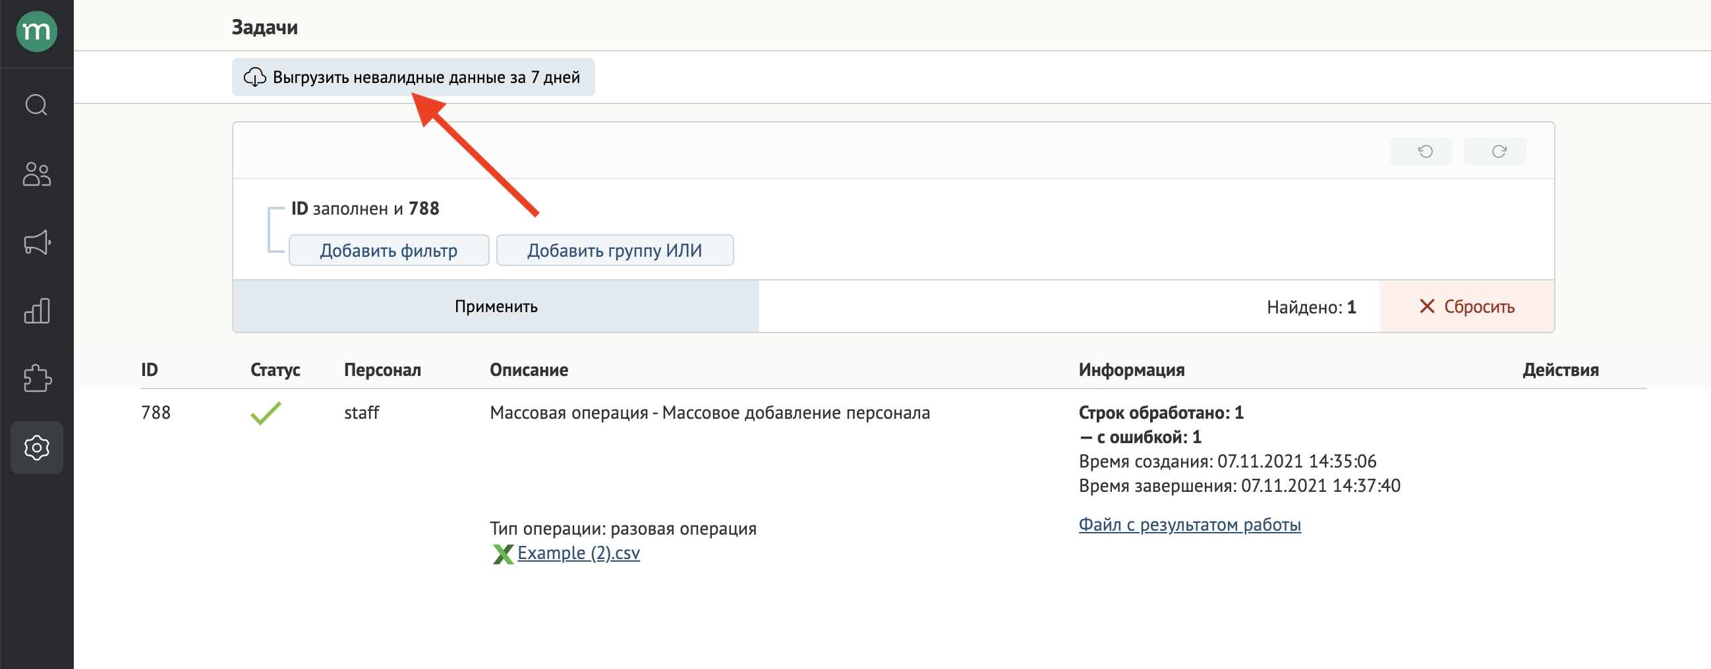Click the 'Статус' column header
1711x669 pixels.
275,369
